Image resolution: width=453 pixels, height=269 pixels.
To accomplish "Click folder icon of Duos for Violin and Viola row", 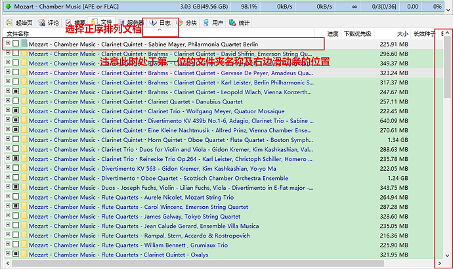I will point(24,149).
